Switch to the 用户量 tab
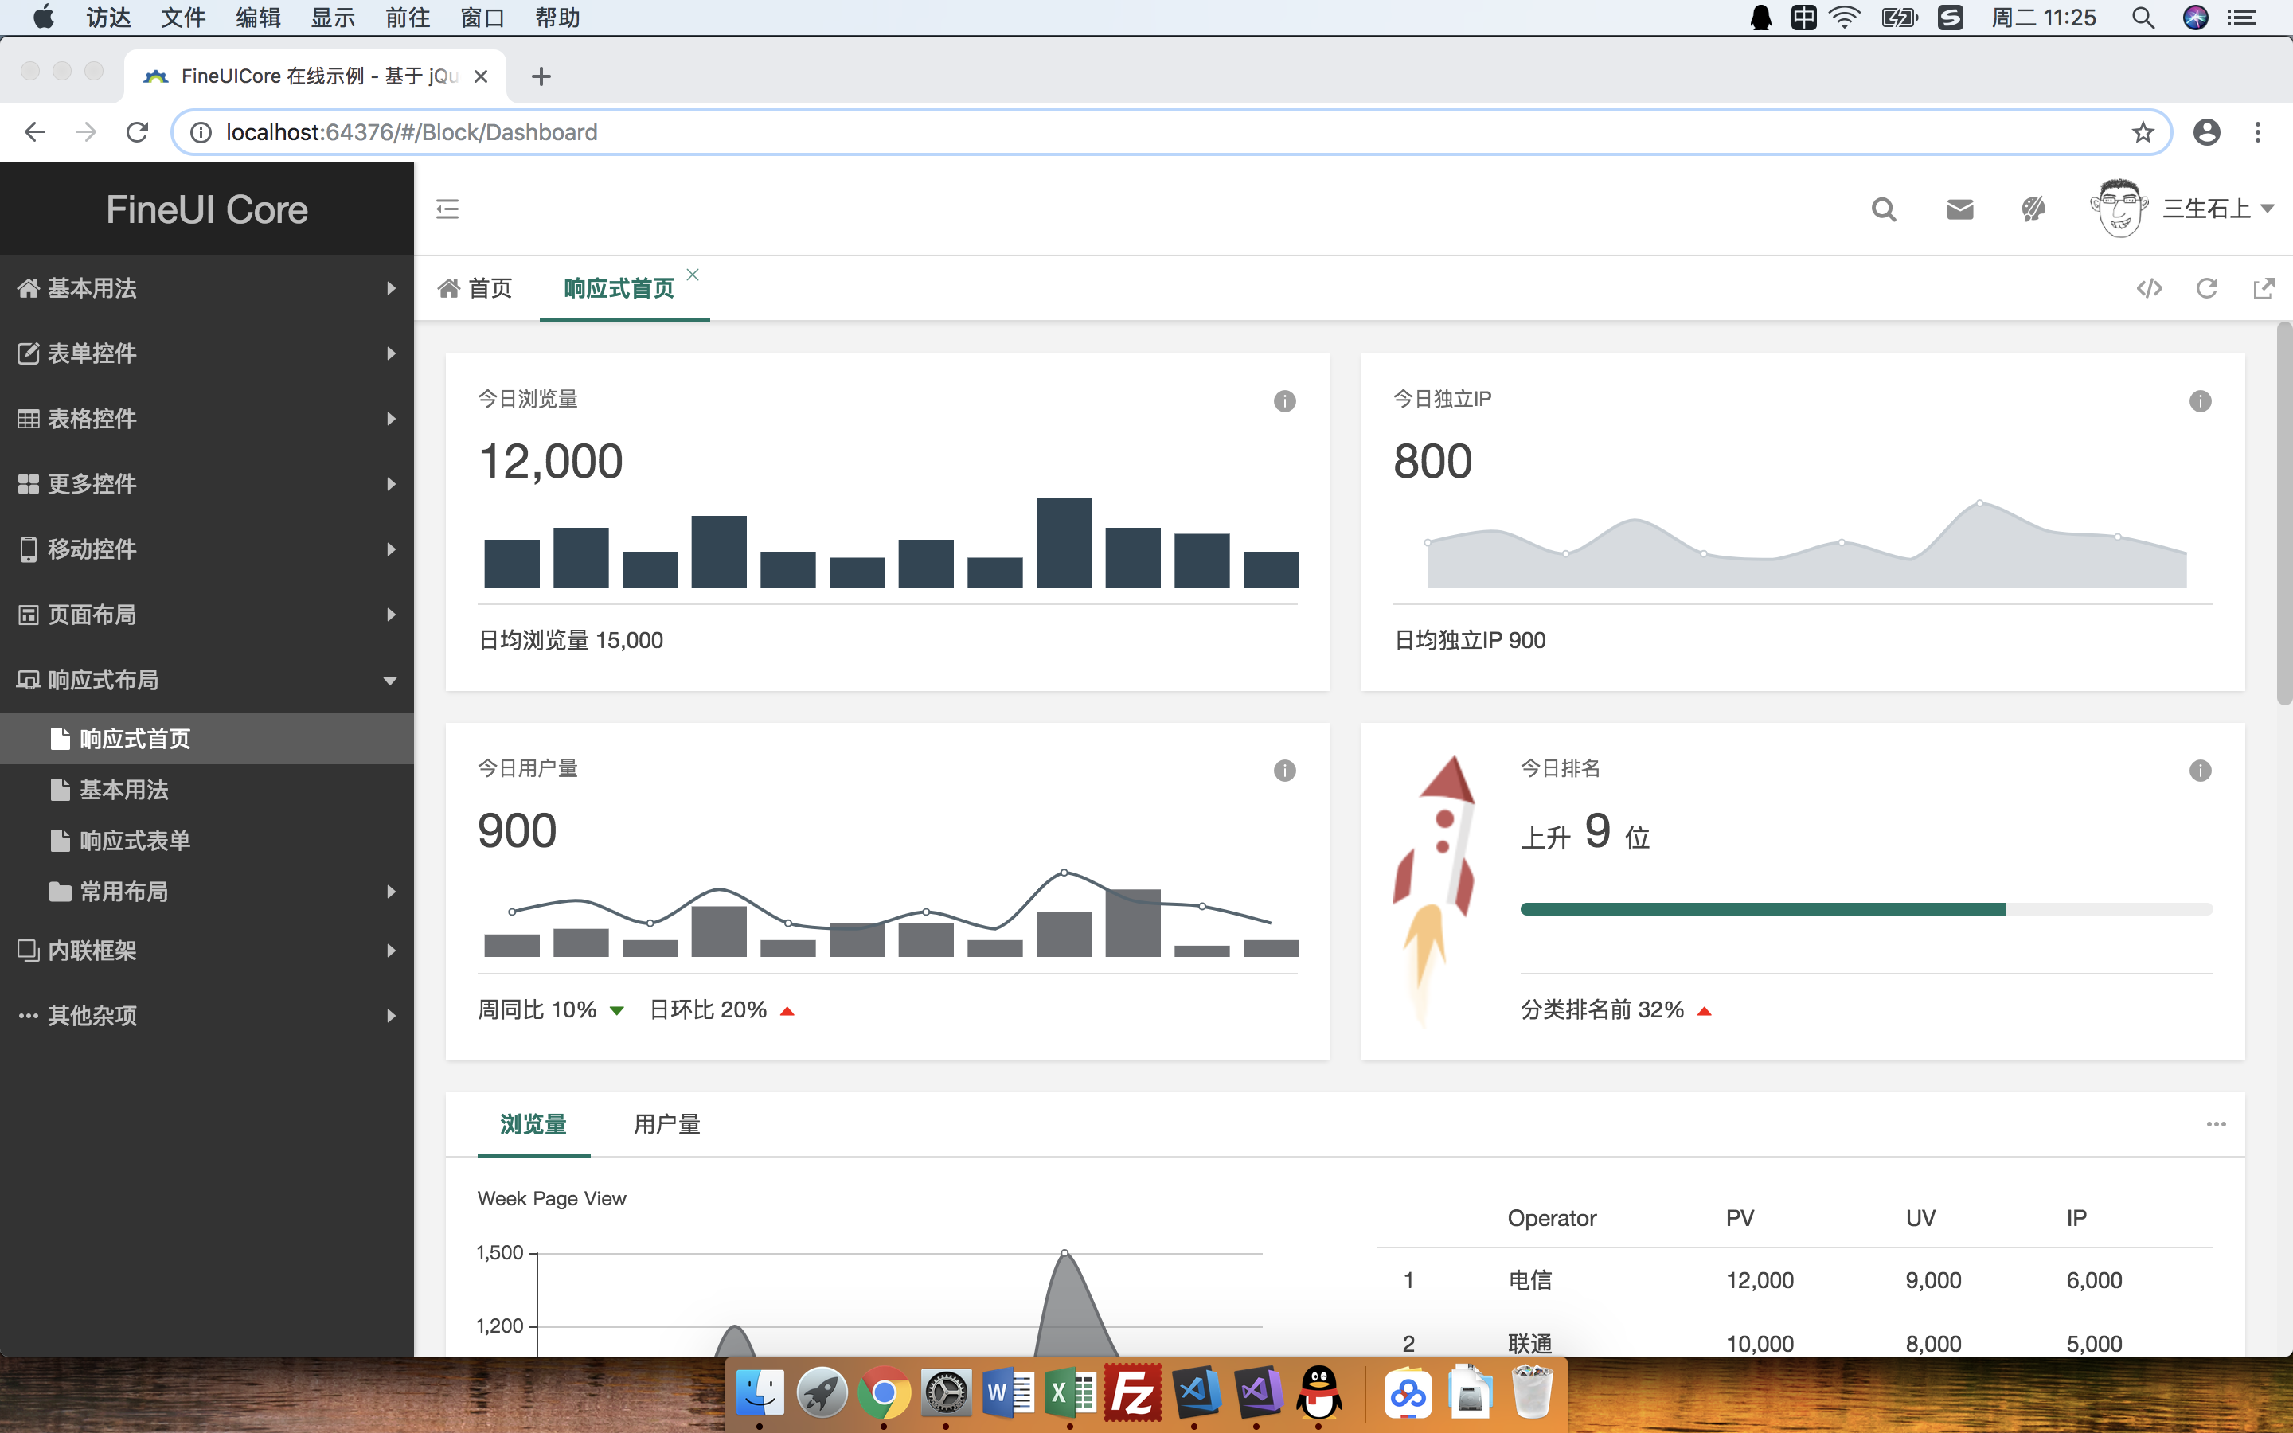The width and height of the screenshot is (2293, 1433). tap(666, 1124)
